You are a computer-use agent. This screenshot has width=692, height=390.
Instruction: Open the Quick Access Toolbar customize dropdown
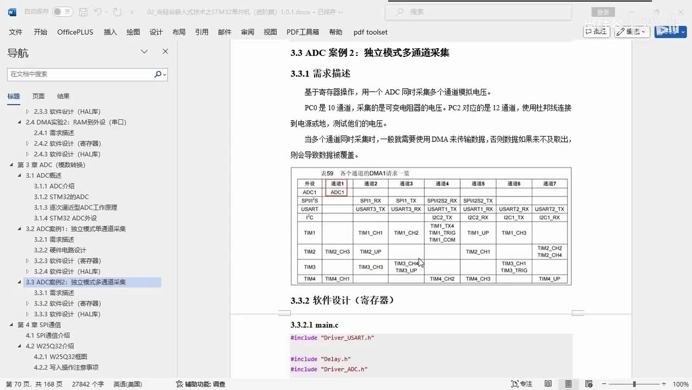coord(133,11)
